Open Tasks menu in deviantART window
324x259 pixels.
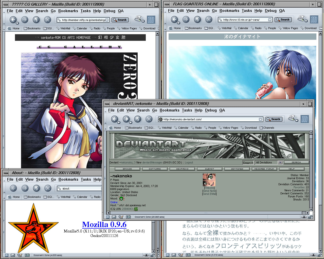187,110
